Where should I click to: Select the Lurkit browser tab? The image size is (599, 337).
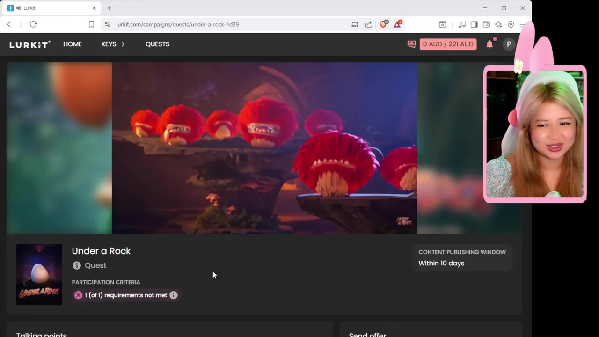[x=52, y=8]
